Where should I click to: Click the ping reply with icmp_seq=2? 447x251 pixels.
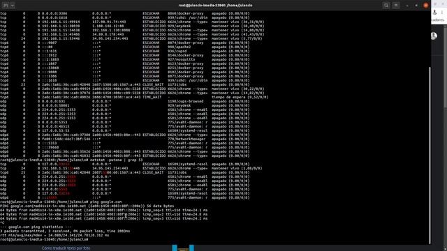point(104,214)
